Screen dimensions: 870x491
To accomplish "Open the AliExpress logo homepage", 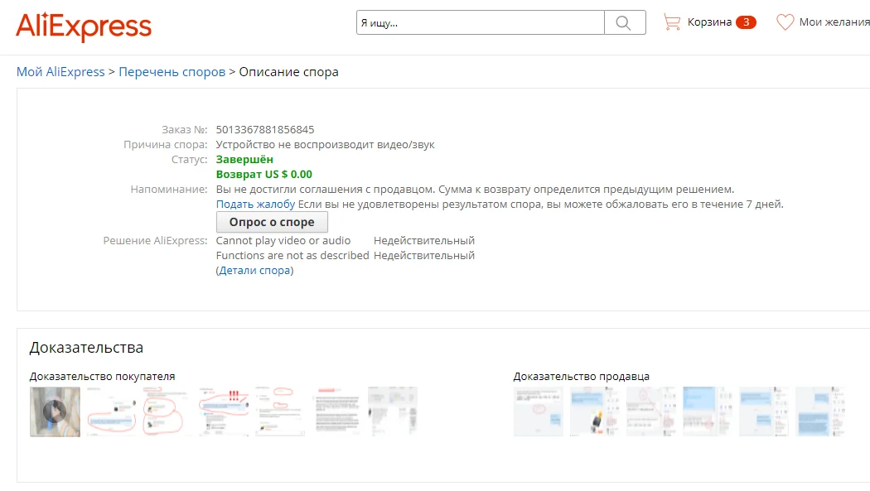I will coord(83,26).
